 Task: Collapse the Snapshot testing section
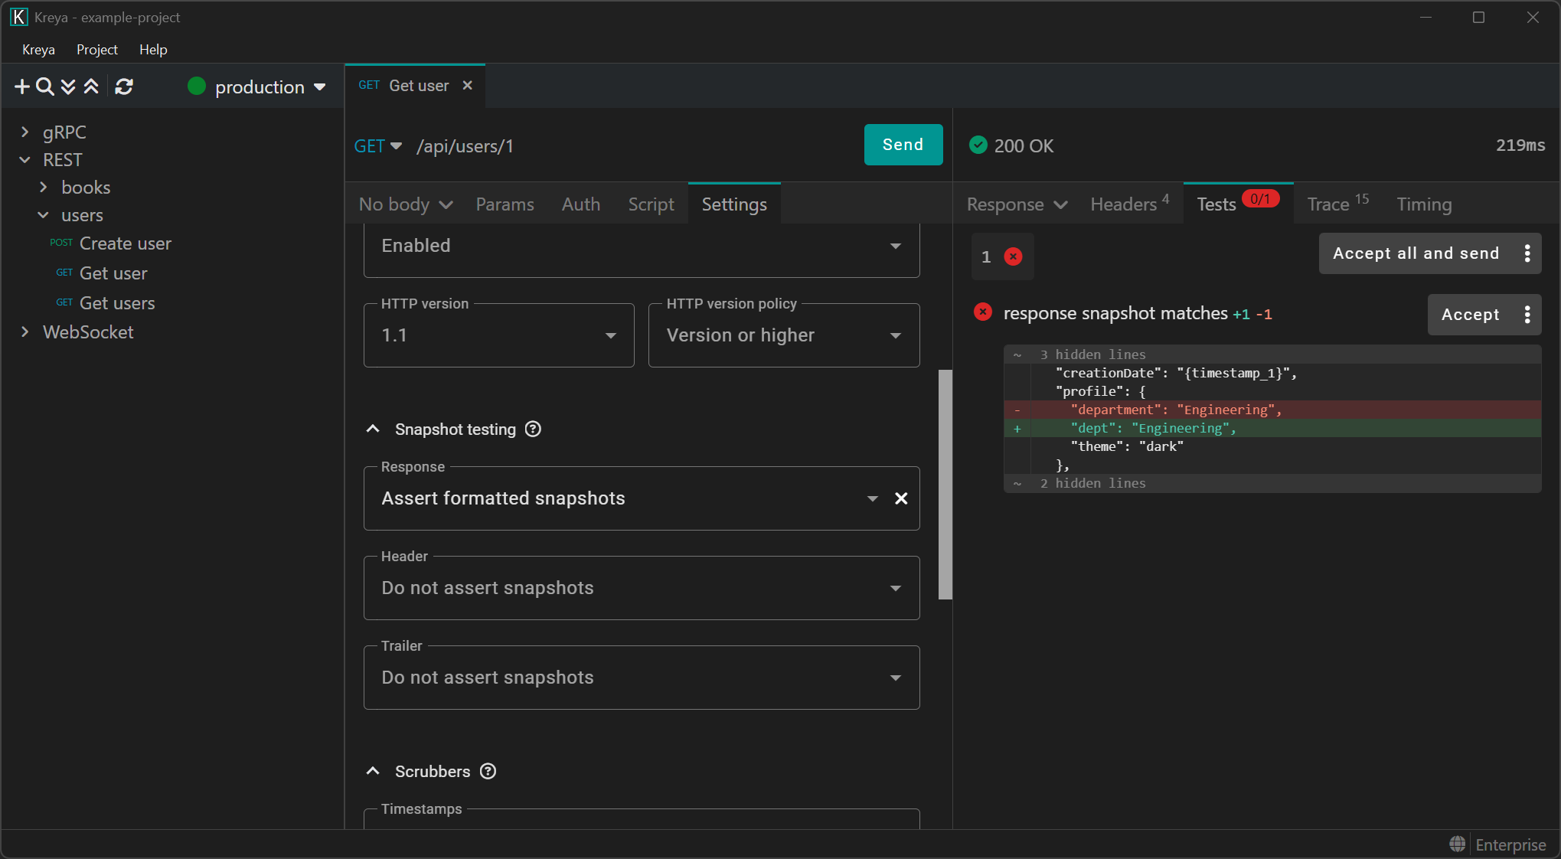tap(373, 429)
